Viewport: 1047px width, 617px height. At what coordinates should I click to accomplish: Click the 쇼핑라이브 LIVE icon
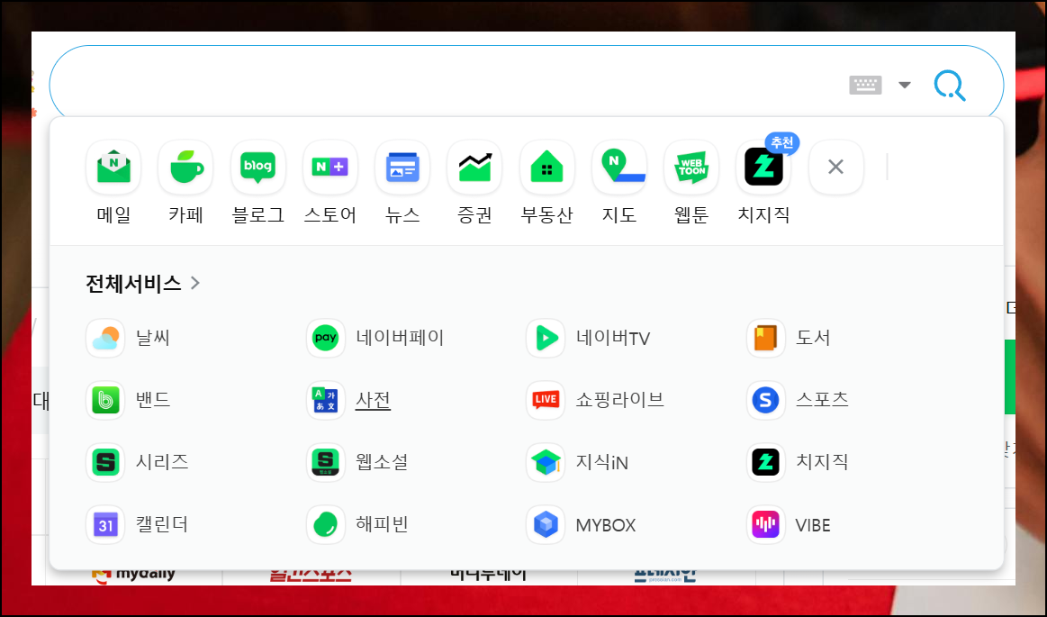tap(546, 400)
